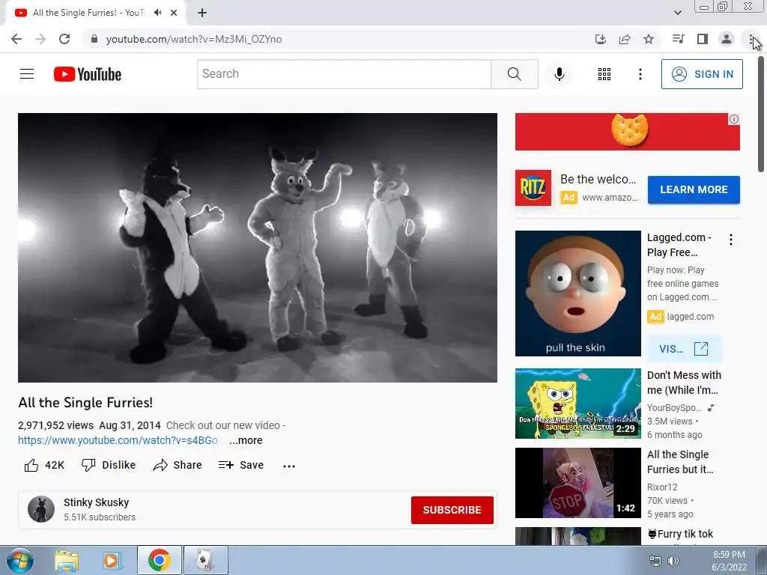Image resolution: width=767 pixels, height=575 pixels.
Task: Toggle the Chrome side panel
Action: (703, 39)
